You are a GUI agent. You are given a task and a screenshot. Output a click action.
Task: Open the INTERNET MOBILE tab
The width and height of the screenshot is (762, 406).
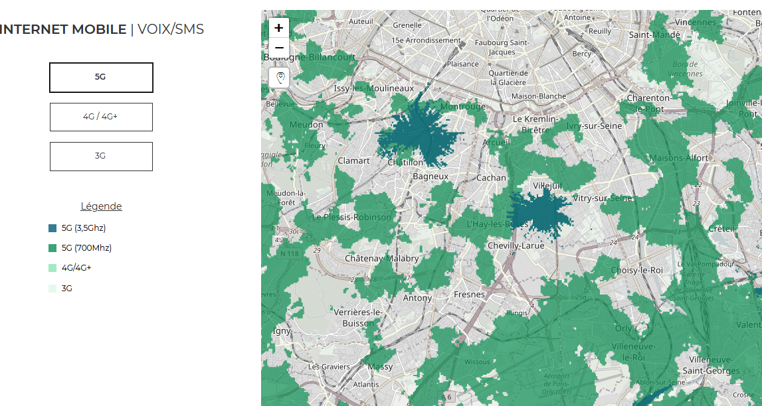tap(63, 29)
